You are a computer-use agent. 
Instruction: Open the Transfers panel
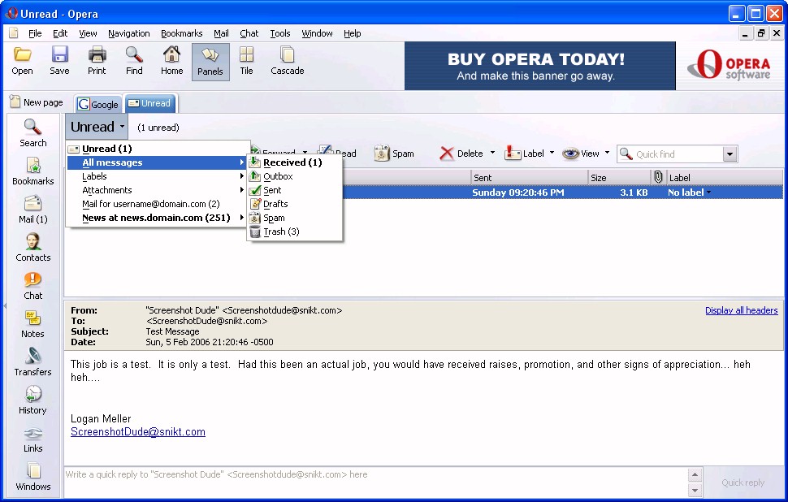coord(32,362)
